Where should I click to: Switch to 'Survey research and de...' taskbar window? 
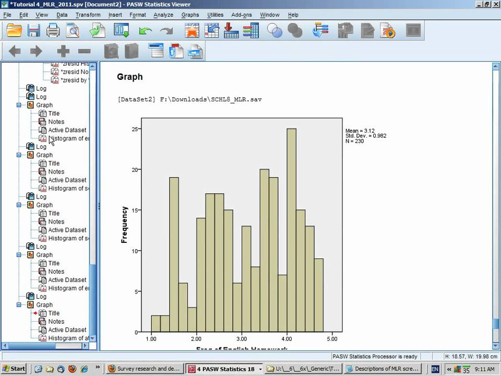[145, 369]
